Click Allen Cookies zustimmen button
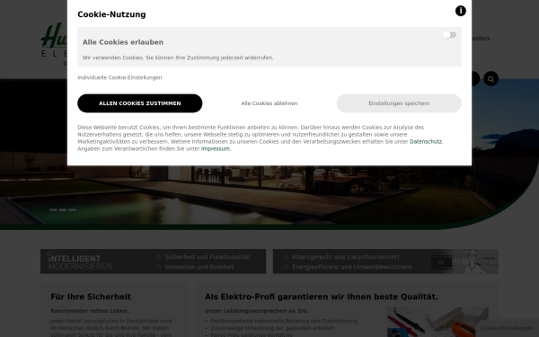Image resolution: width=539 pixels, height=337 pixels. point(140,103)
